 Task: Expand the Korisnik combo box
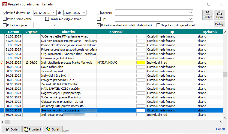tap(191, 13)
